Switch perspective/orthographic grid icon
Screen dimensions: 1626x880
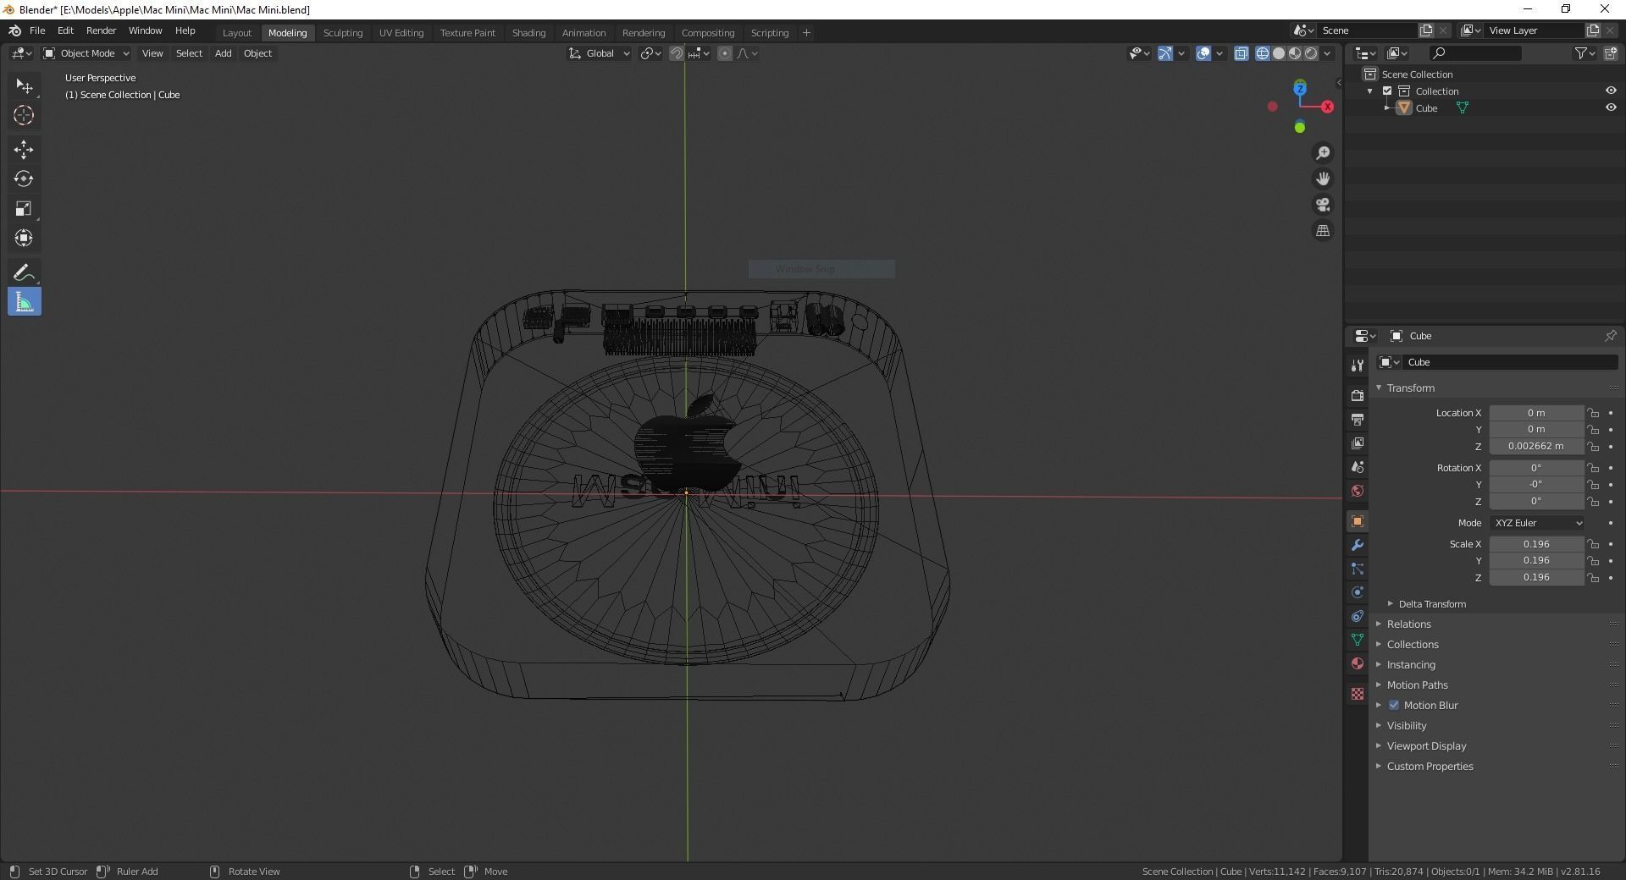pos(1323,231)
